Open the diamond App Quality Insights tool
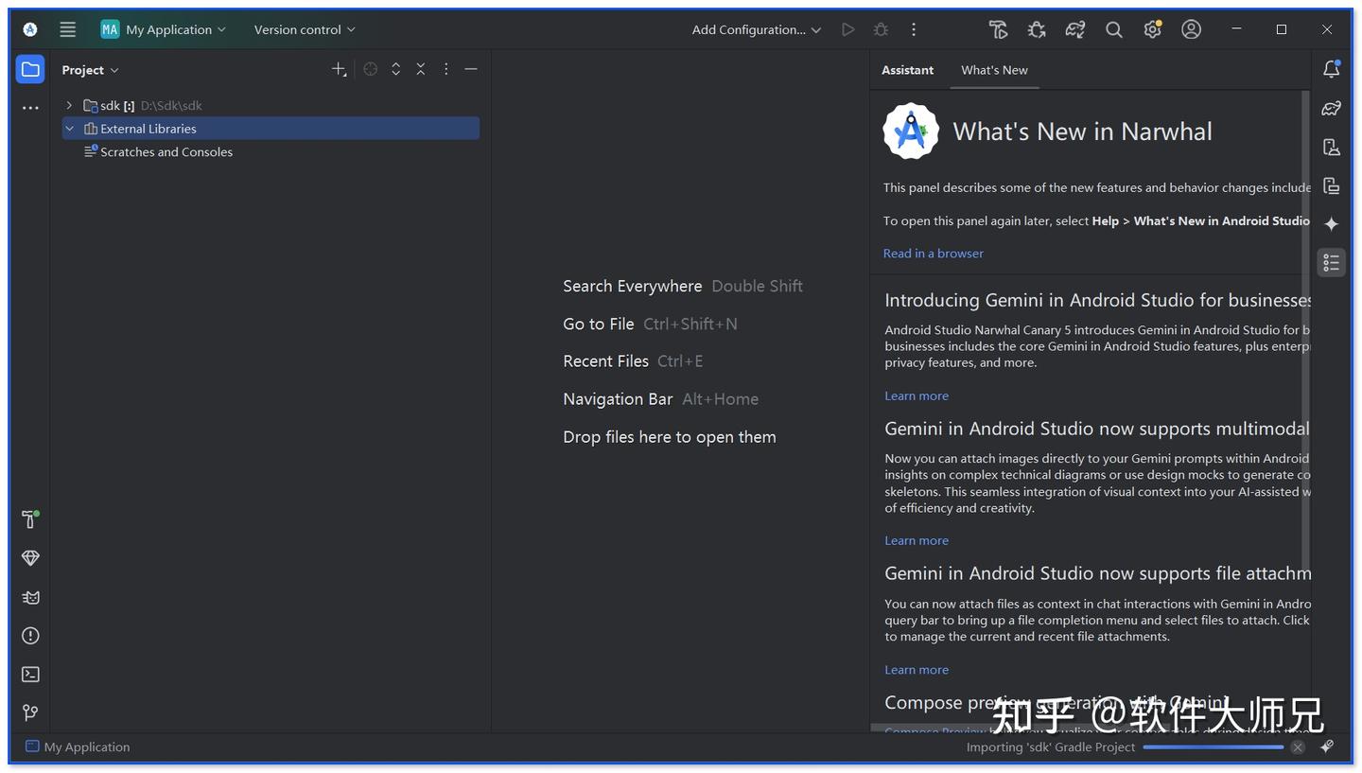This screenshot has width=1362, height=773. coord(30,558)
